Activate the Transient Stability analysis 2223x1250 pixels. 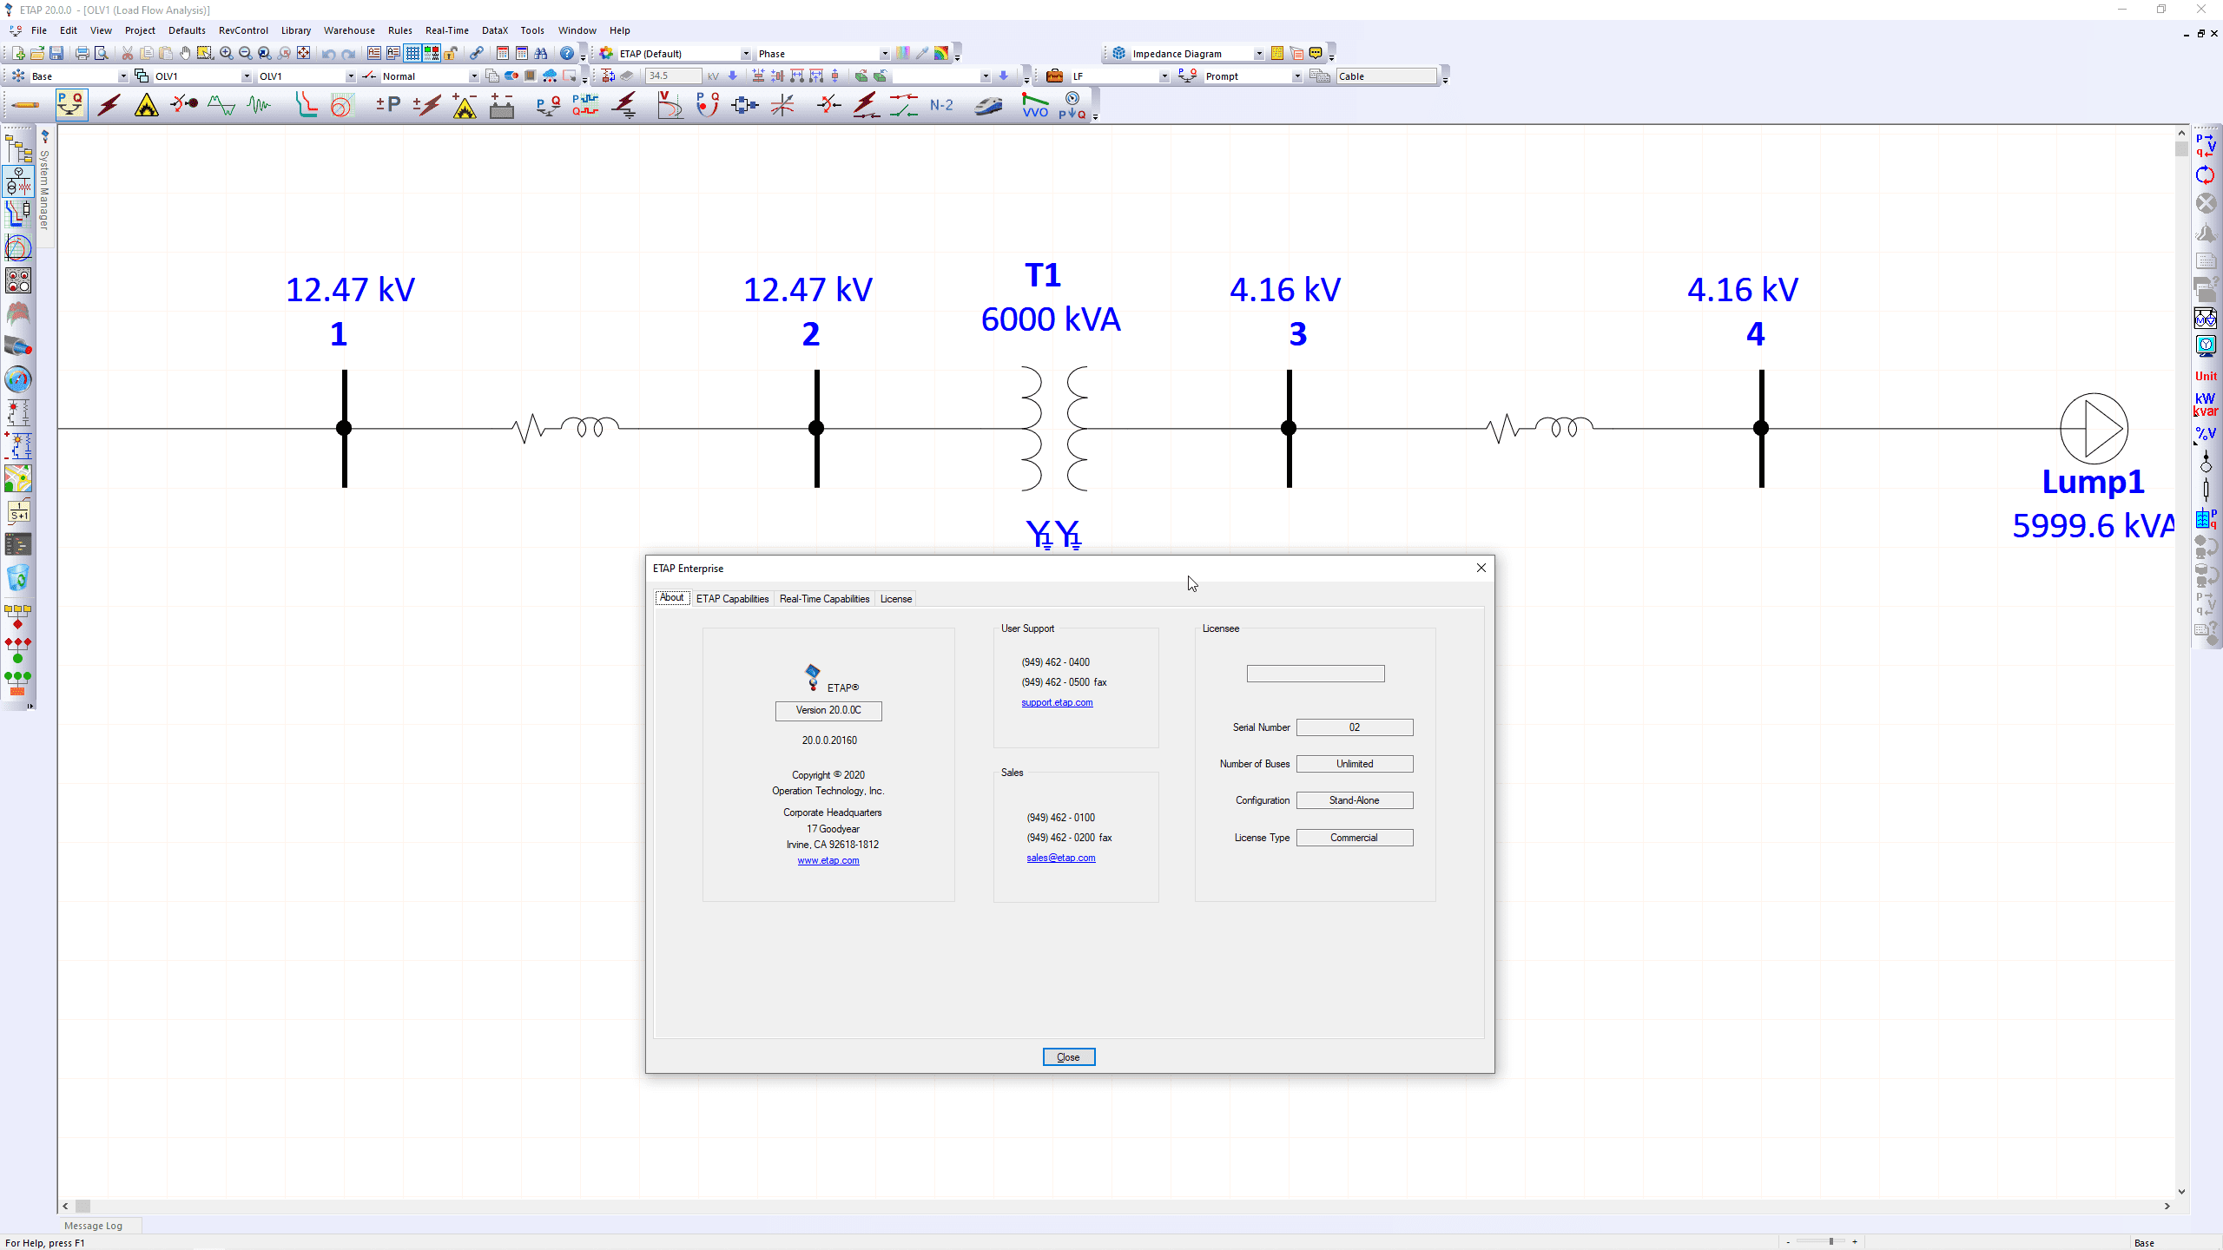pyautogui.click(x=258, y=104)
